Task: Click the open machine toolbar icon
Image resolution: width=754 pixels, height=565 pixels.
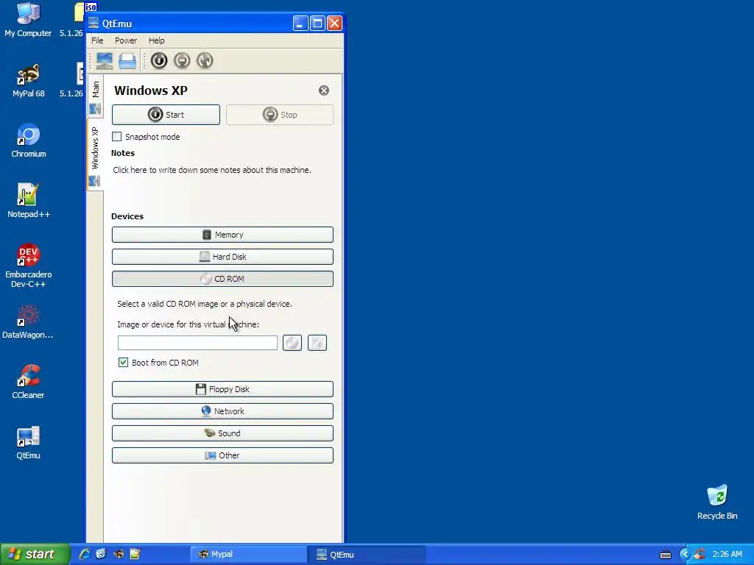Action: pyautogui.click(x=127, y=61)
